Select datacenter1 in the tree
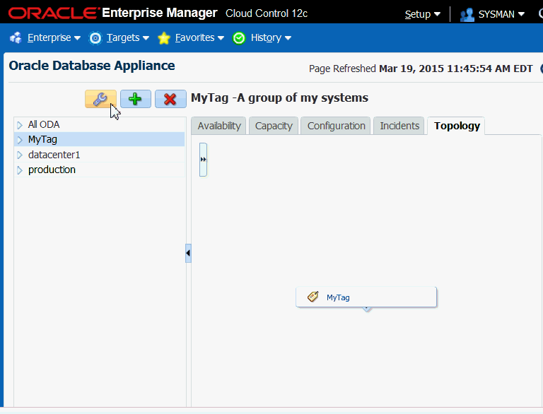The height and width of the screenshot is (414, 543). [54, 155]
